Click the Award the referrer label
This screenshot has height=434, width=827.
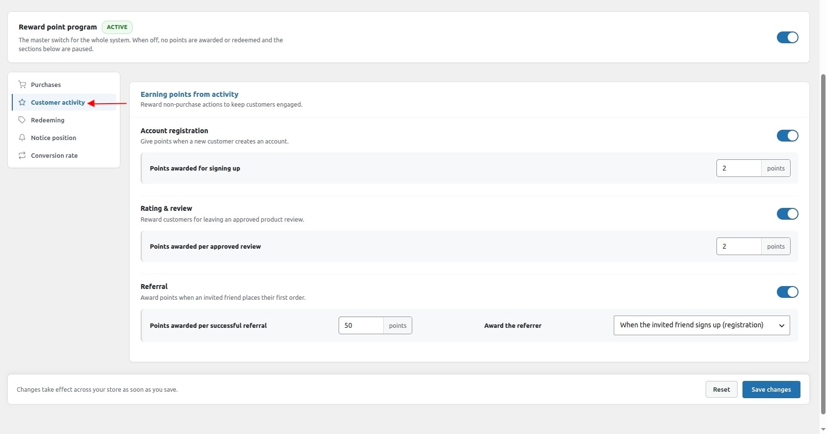point(513,325)
